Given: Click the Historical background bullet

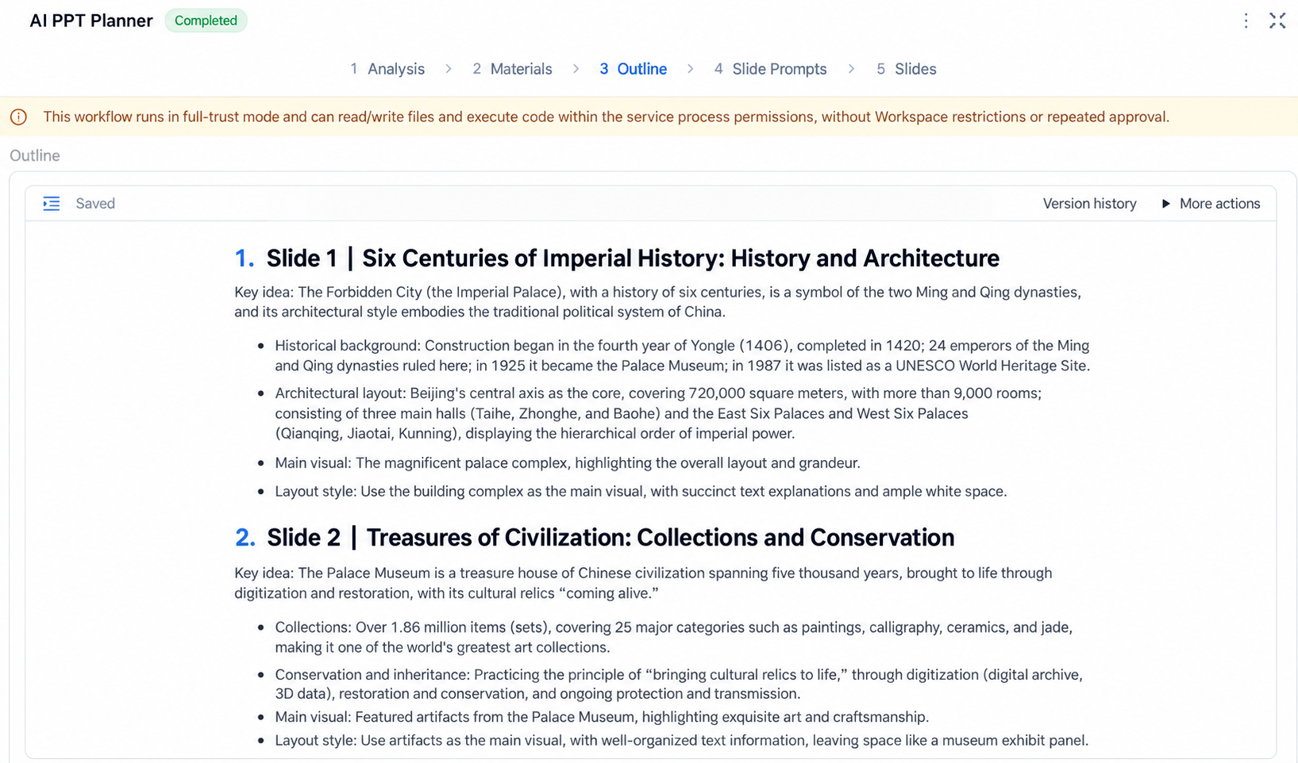Looking at the screenshot, I should [683, 355].
